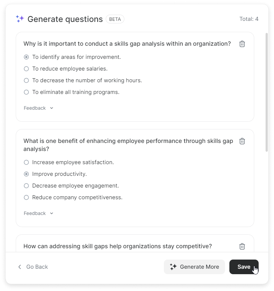Viewport: 274px width, 291px height.
Task: Choose 'Increase employee satisfaction' answer
Action: (x=26, y=162)
